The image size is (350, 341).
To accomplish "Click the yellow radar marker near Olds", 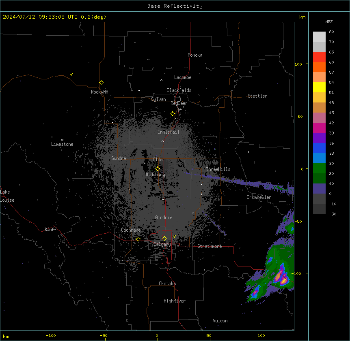I will pyautogui.click(x=158, y=169).
